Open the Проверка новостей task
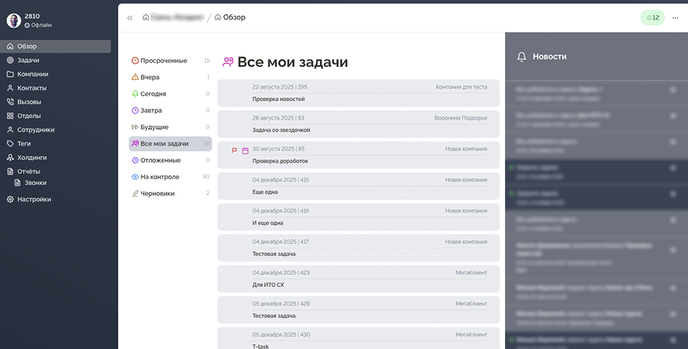The image size is (688, 349). [x=358, y=93]
